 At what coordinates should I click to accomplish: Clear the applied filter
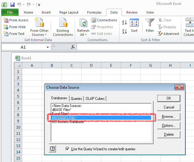165,20
